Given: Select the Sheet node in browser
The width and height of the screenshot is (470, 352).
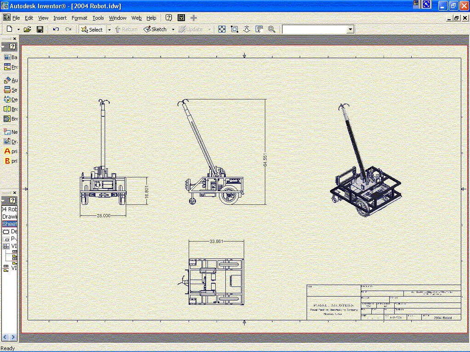Looking at the screenshot, I should click(10, 224).
